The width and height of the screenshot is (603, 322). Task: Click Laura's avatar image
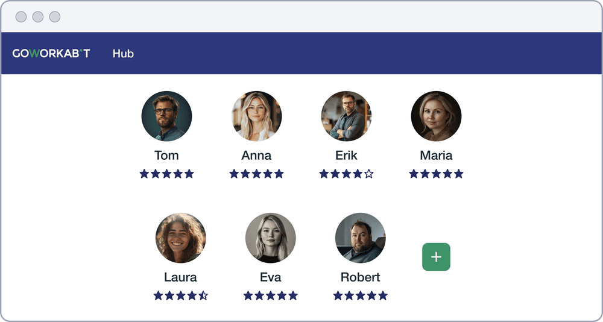(x=180, y=238)
